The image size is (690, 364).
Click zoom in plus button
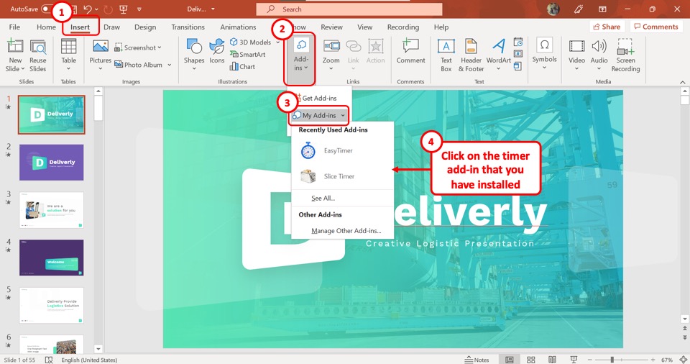[653, 360]
